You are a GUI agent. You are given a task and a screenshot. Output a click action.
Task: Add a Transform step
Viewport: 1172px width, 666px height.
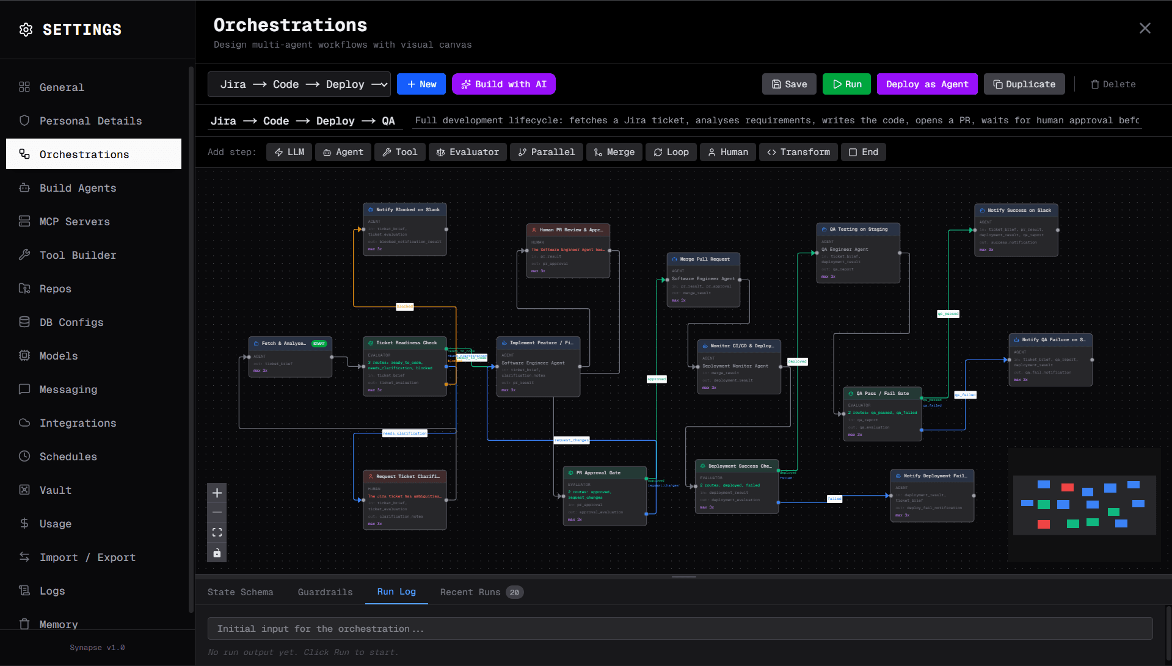(x=799, y=152)
